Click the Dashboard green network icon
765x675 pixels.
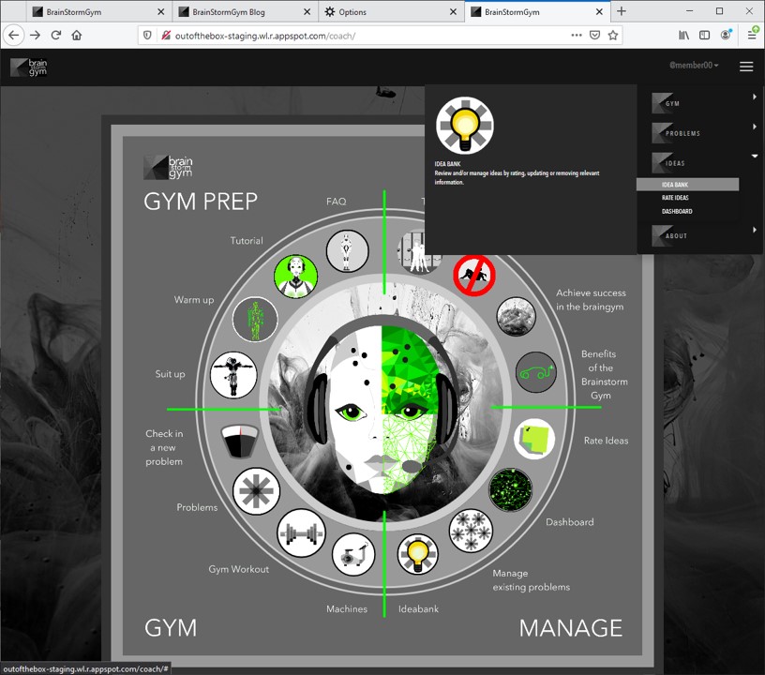510,489
